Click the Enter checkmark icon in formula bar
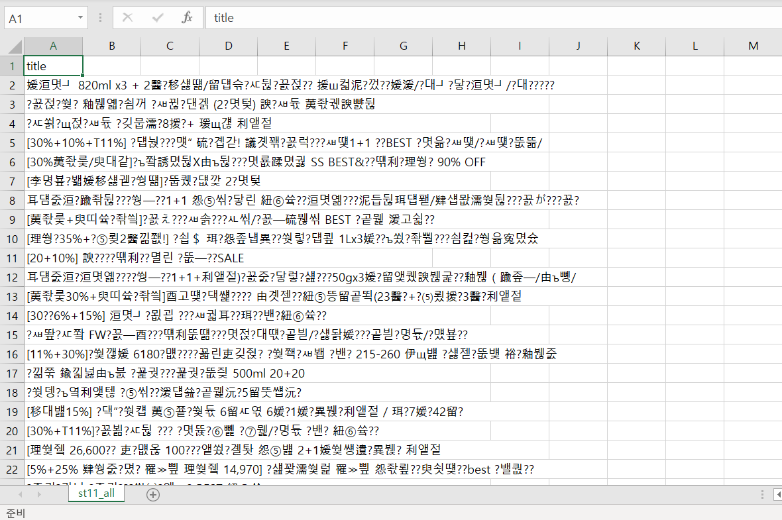 coord(158,18)
